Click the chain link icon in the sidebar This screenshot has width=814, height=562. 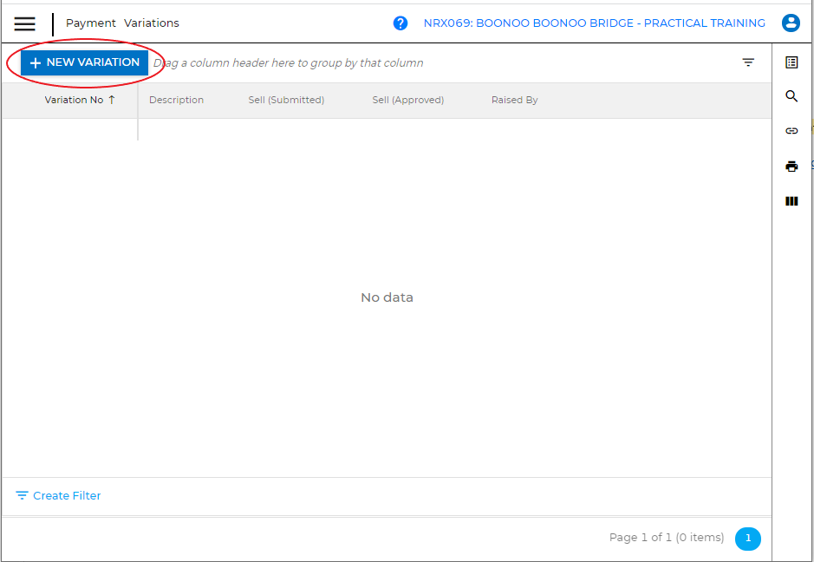pos(791,131)
